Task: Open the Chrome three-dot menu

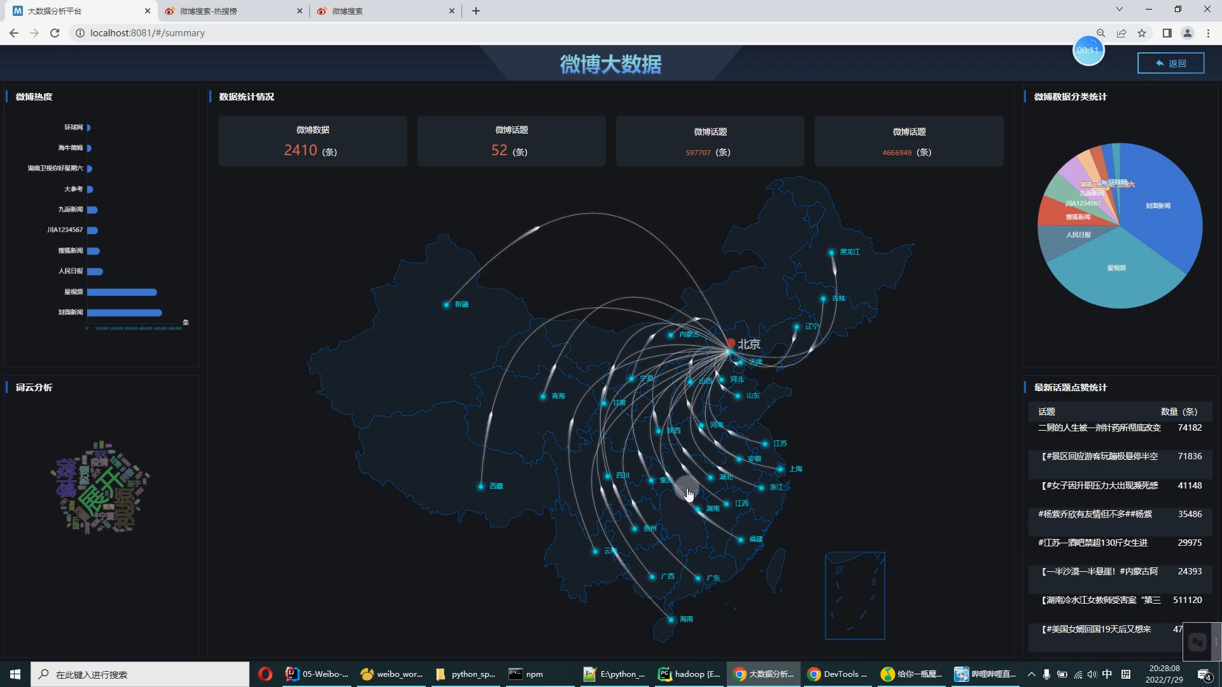Action: click(1208, 33)
